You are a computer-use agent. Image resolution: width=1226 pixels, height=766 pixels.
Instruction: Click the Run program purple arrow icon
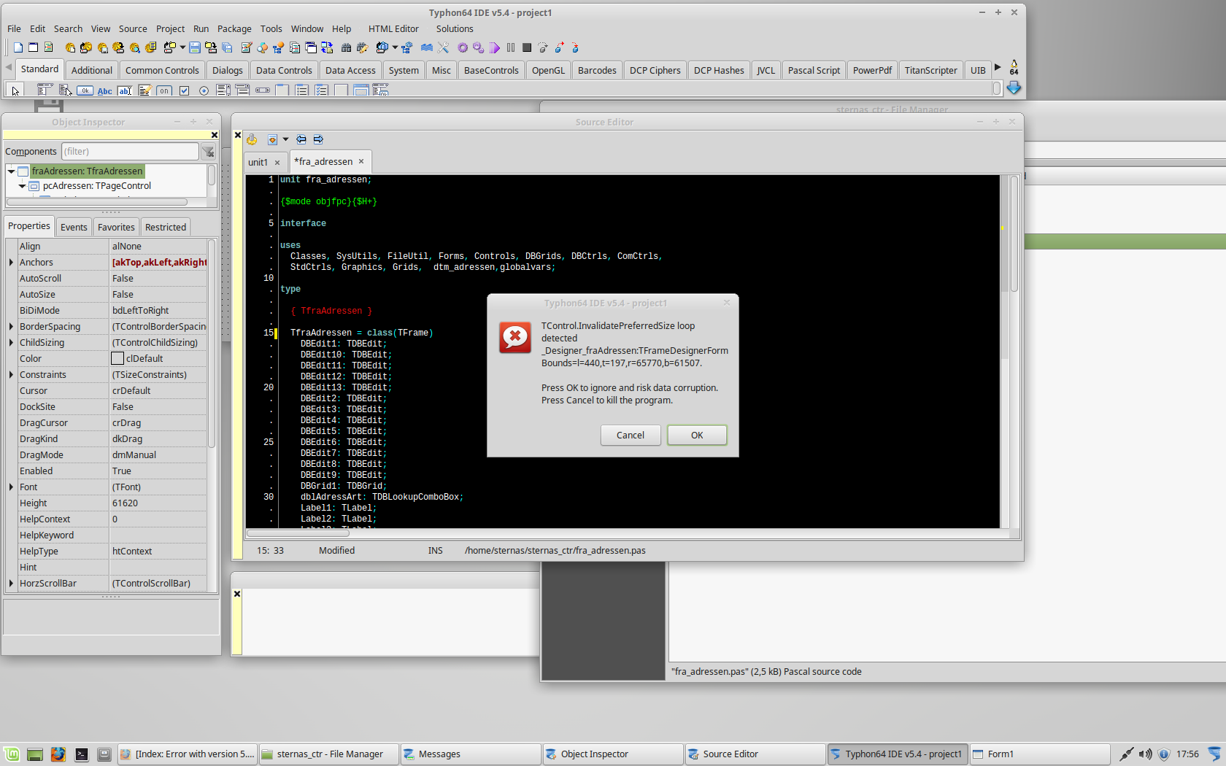(495, 47)
